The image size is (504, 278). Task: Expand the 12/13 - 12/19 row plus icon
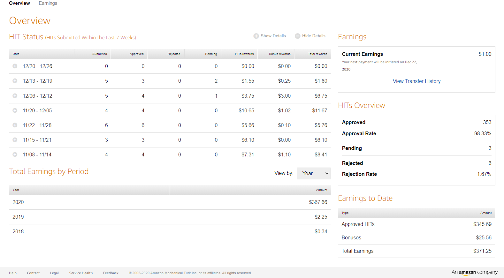[15, 81]
